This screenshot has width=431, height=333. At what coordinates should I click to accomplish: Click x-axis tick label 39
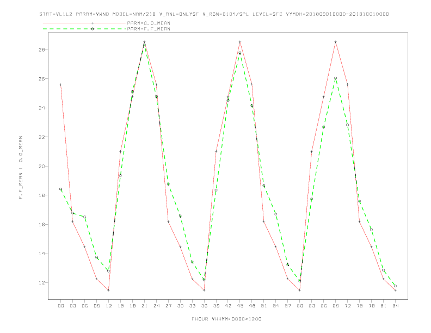point(216,306)
